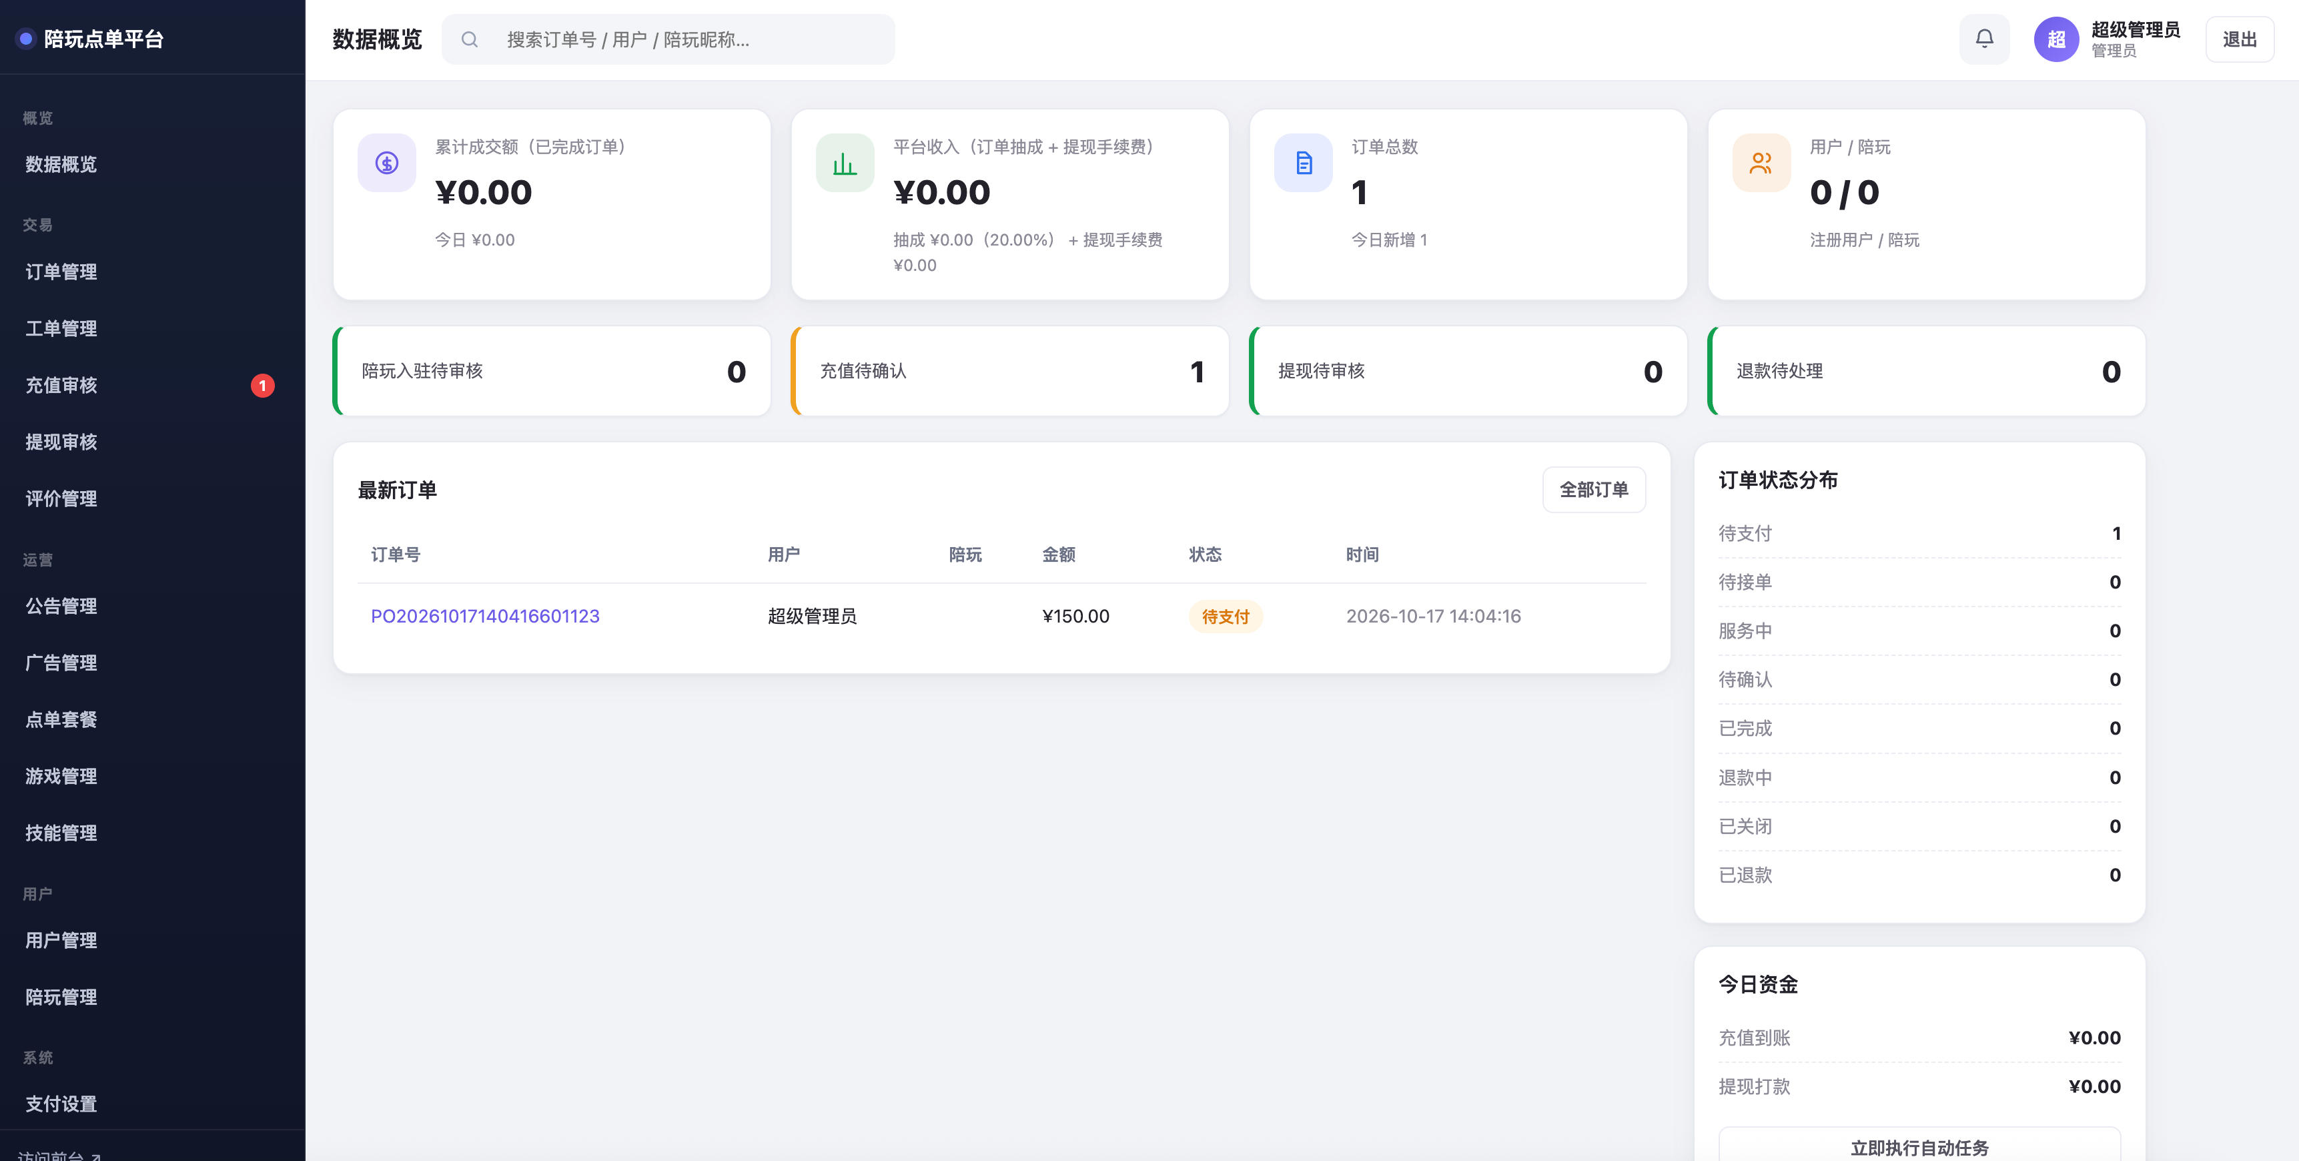Click the ¥150.00 amount cell
This screenshot has height=1161, width=2299.
point(1075,617)
